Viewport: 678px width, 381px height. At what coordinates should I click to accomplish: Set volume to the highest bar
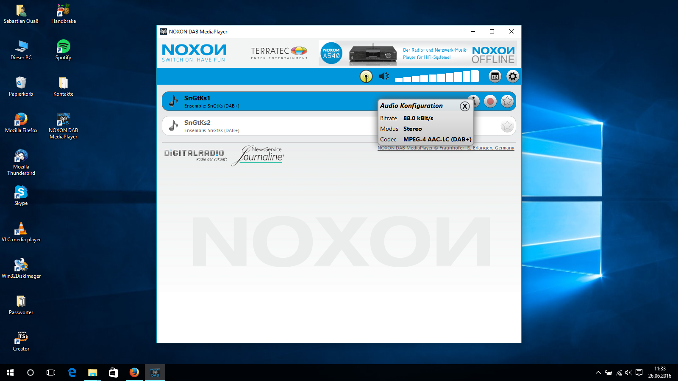[x=475, y=76]
